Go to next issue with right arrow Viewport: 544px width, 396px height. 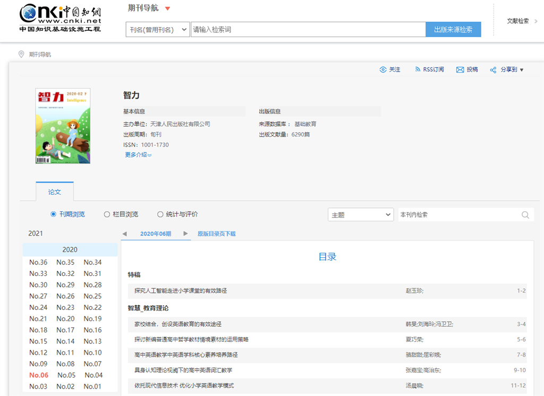click(x=185, y=234)
